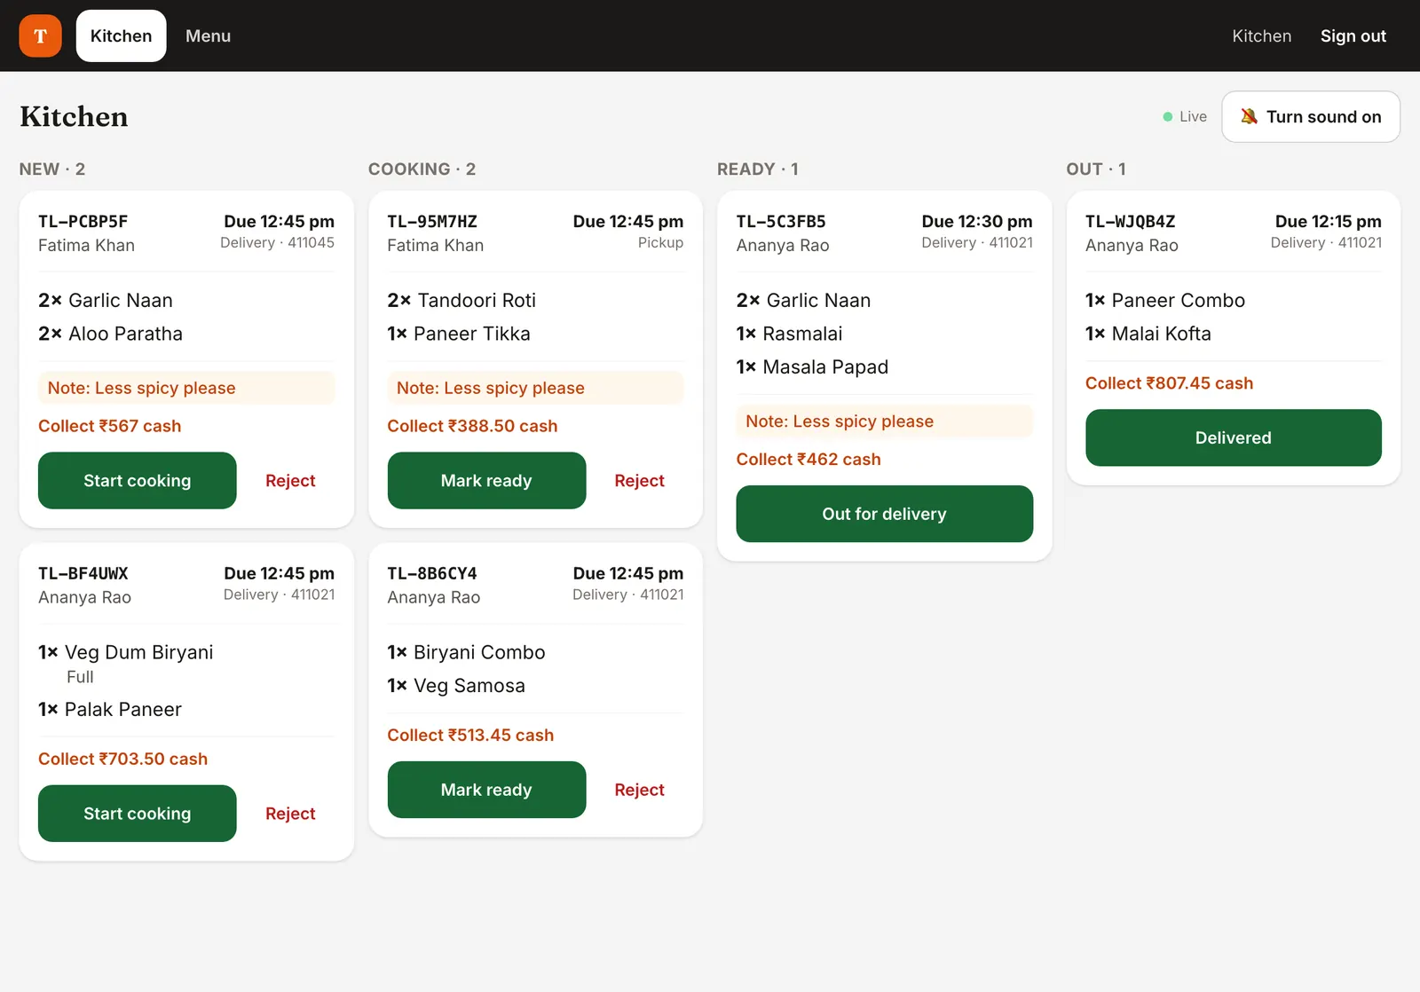
Task: Click the note on order TL-5C3FB5
Action: point(884,421)
